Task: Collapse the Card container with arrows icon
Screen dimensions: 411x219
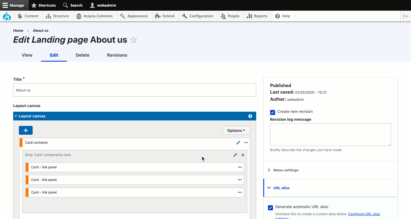Action: (x=238, y=143)
